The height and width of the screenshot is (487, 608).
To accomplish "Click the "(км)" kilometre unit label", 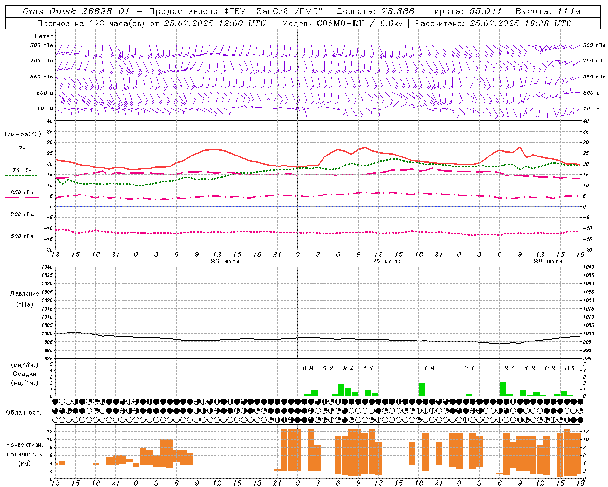I will [25, 463].
